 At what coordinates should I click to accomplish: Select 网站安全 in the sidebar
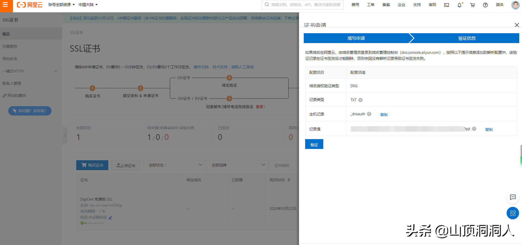(31, 59)
